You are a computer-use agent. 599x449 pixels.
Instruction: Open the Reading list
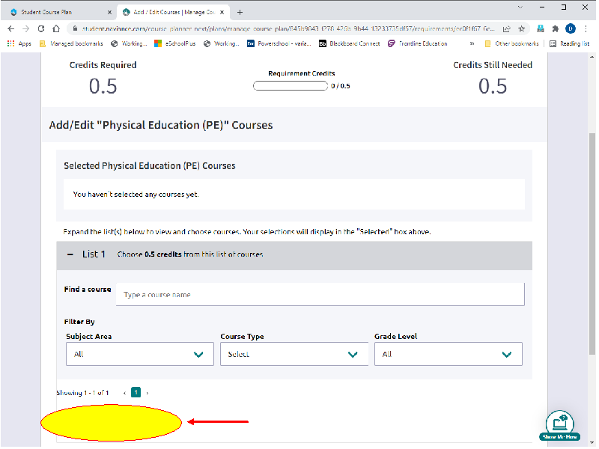pos(570,43)
